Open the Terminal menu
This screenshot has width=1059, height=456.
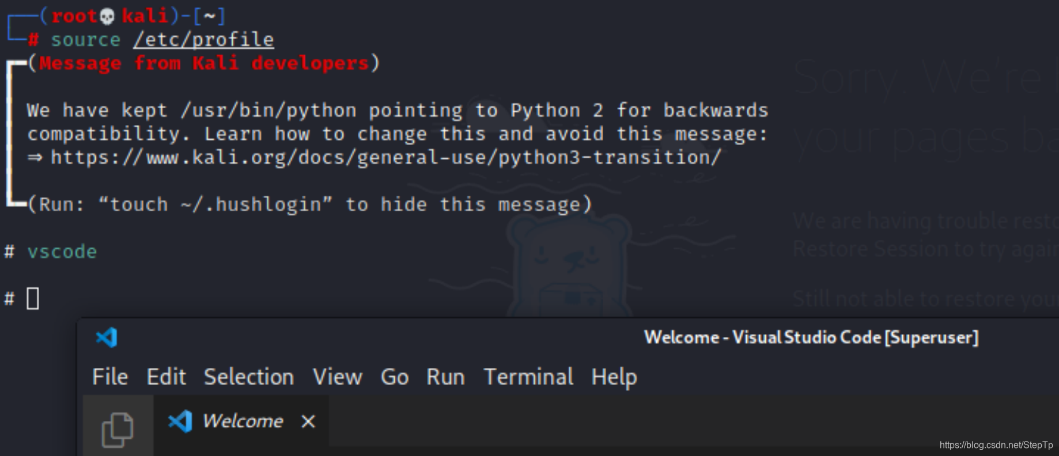[x=528, y=377]
